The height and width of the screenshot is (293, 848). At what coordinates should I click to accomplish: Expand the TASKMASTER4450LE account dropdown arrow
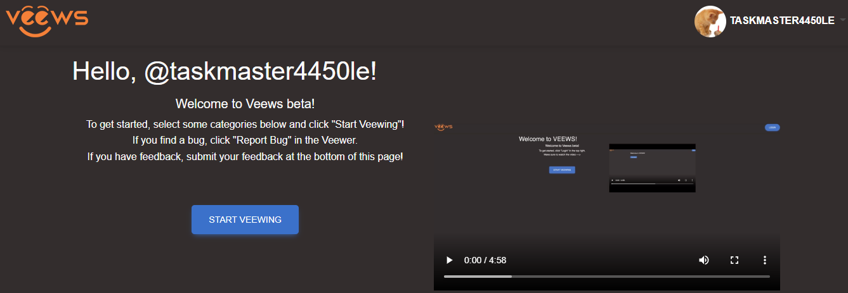tap(842, 20)
